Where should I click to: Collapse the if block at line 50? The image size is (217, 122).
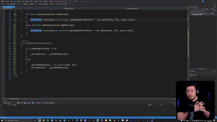coord(15,49)
